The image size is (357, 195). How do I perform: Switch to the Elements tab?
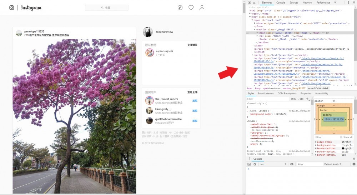[267, 2]
